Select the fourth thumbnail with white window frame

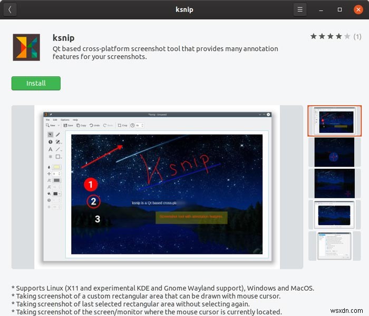(334, 215)
